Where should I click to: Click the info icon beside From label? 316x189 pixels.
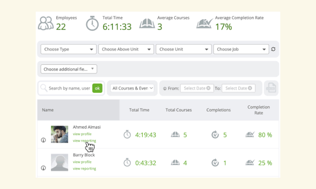[165, 89]
